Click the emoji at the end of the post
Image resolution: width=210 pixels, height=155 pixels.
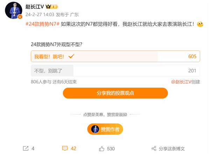point(200,24)
